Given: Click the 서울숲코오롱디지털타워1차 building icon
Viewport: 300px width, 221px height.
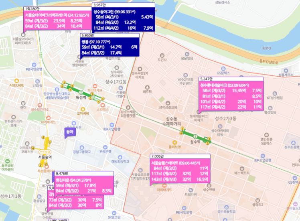Looking at the screenshot, I should point(140,170).
